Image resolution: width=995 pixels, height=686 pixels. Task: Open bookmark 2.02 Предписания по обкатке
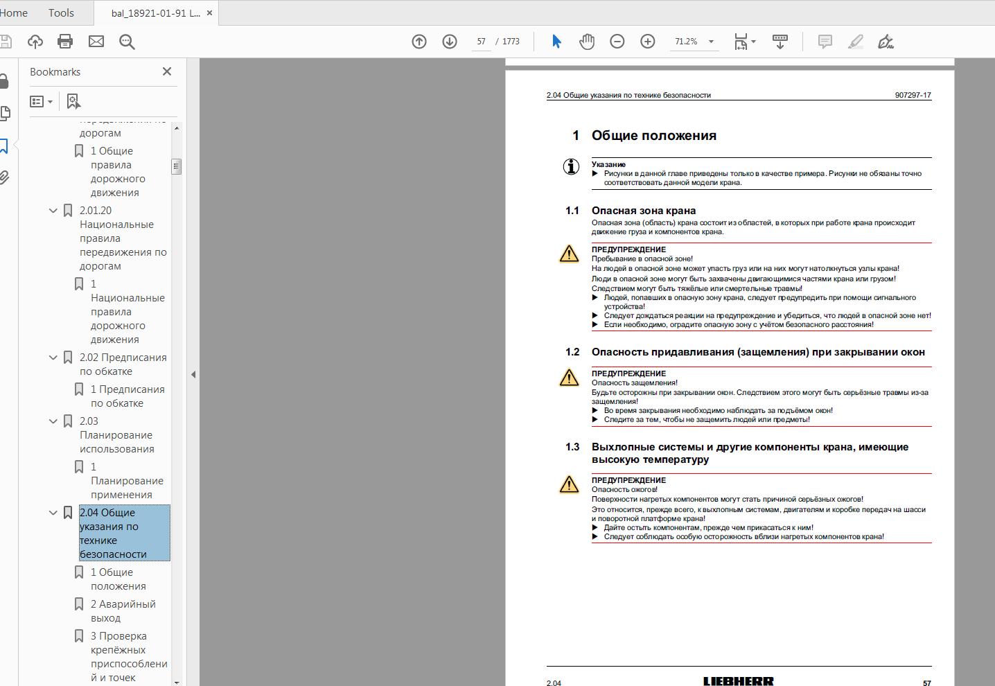click(123, 364)
